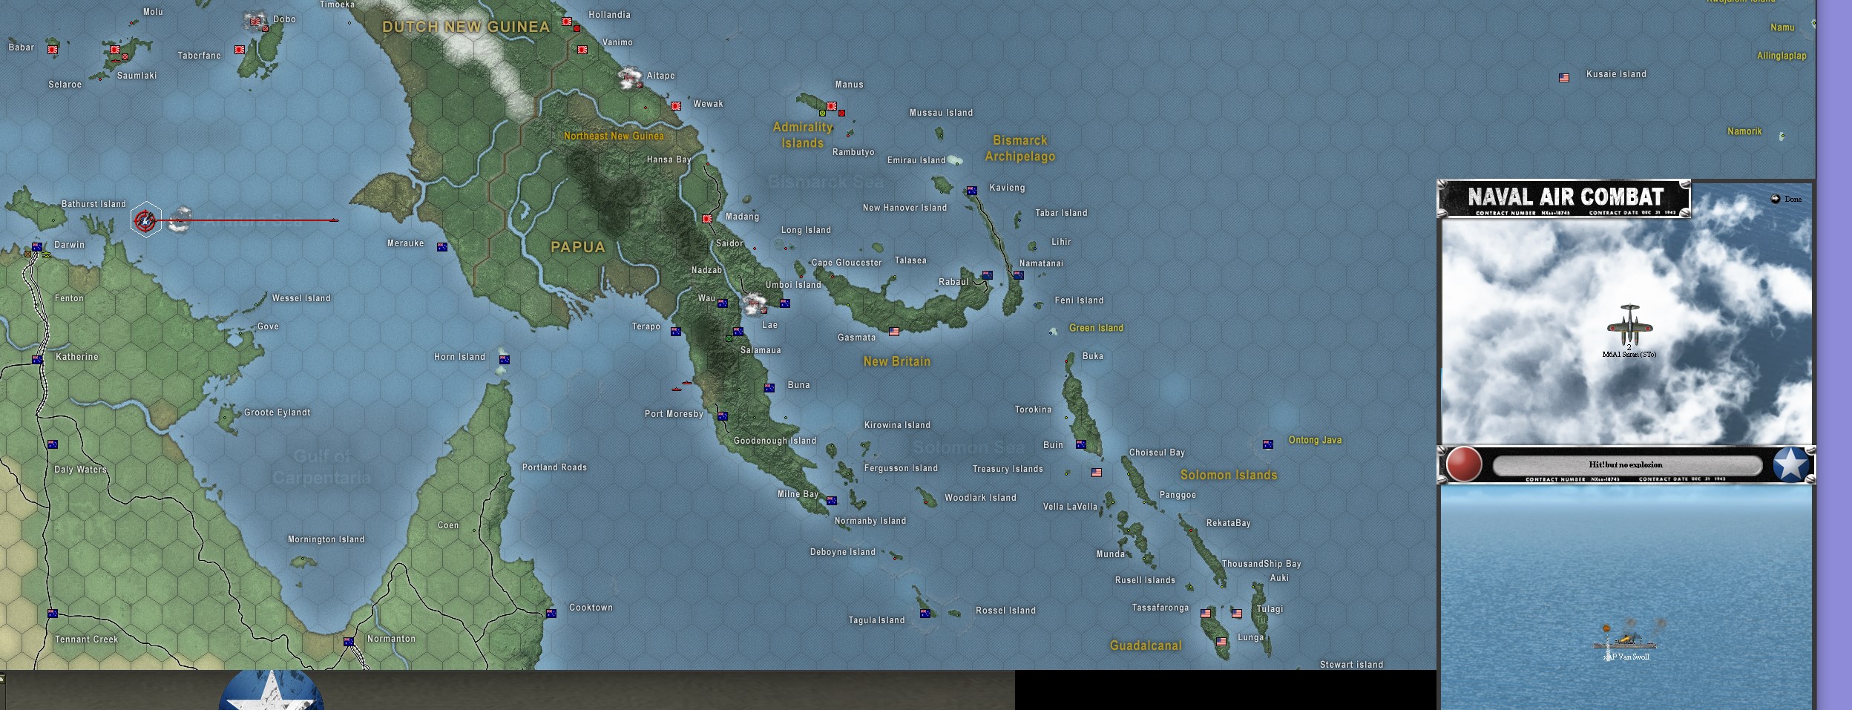The width and height of the screenshot is (1852, 710).
Task: Click the Wessel Island label
Action: pyautogui.click(x=301, y=298)
